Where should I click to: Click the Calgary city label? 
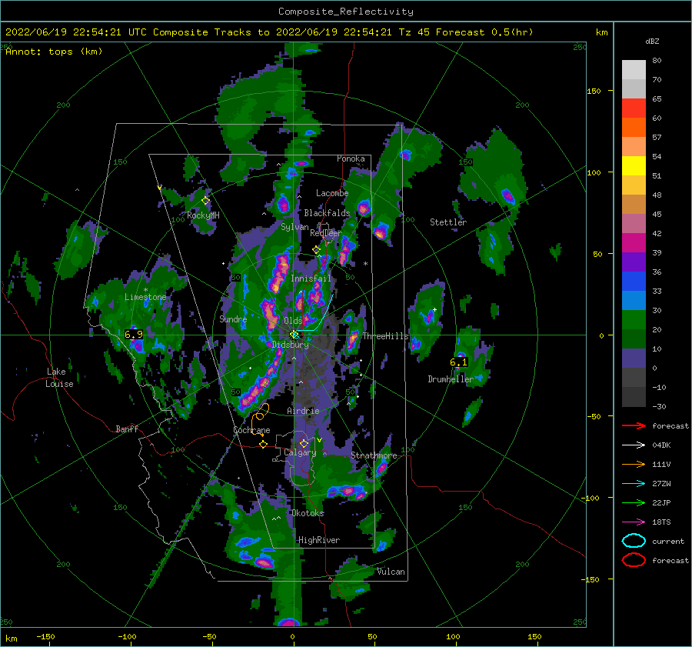coord(300,452)
